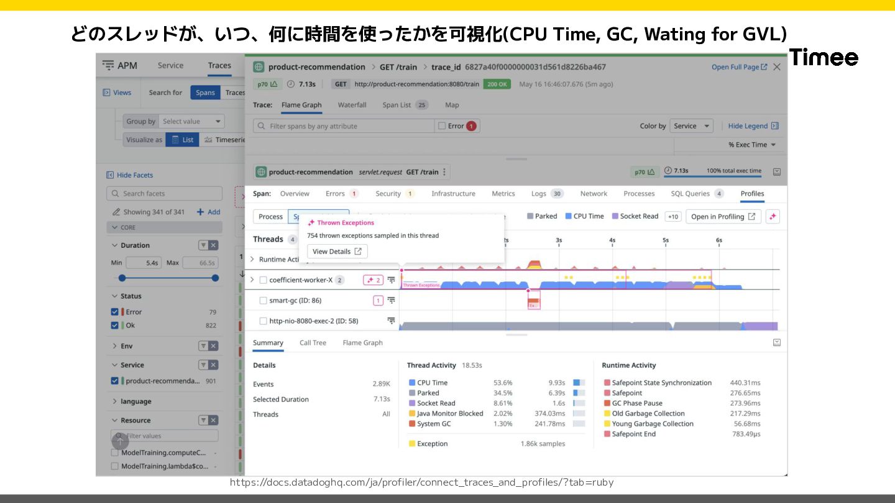This screenshot has height=503, width=895.
Task: Click the scroll-to-top arrow circle button
Action: (120, 441)
